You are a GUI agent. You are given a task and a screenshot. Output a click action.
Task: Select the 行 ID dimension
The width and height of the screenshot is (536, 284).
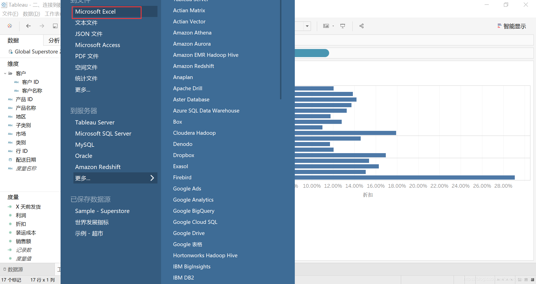click(21, 151)
